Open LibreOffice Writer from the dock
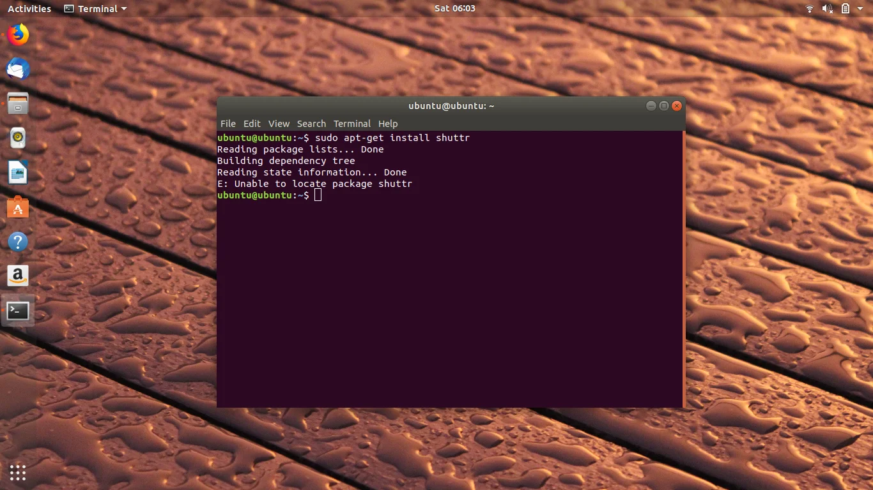Image resolution: width=873 pixels, height=490 pixels. point(18,172)
